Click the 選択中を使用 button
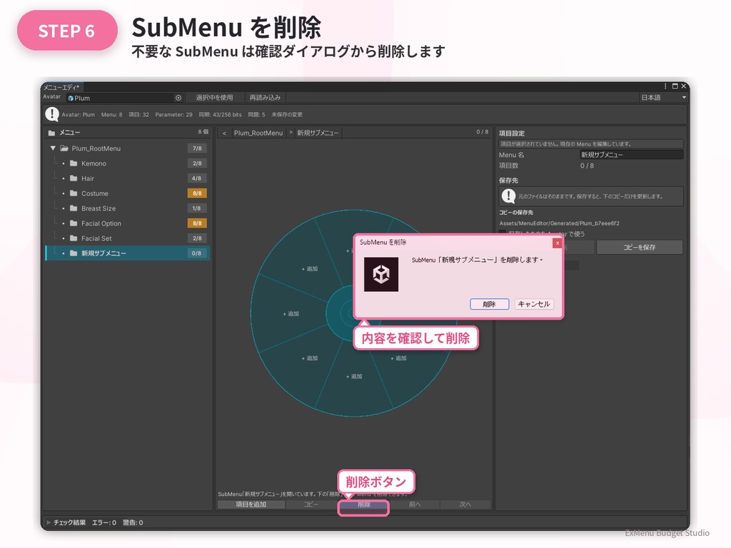Viewport: 731px width, 548px height. [214, 97]
